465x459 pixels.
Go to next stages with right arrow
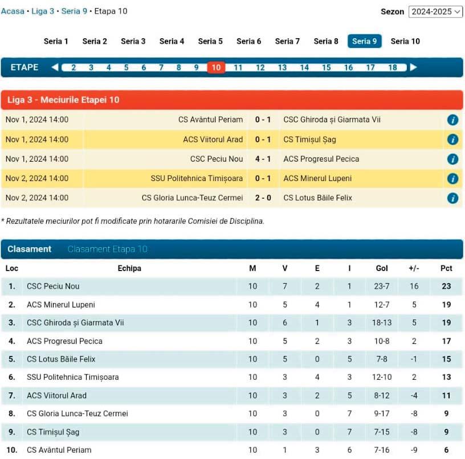[413, 67]
